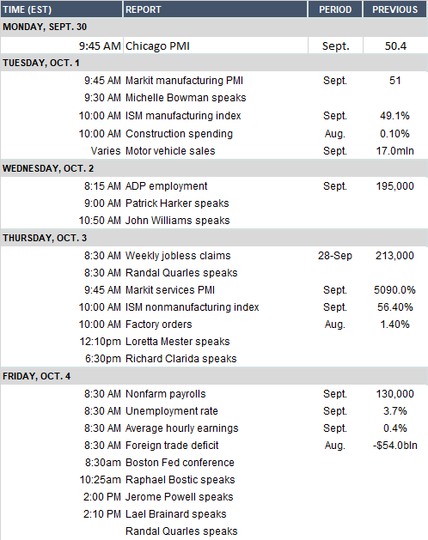
Task: Select the Nonfarm payrolls report
Action: point(166,394)
